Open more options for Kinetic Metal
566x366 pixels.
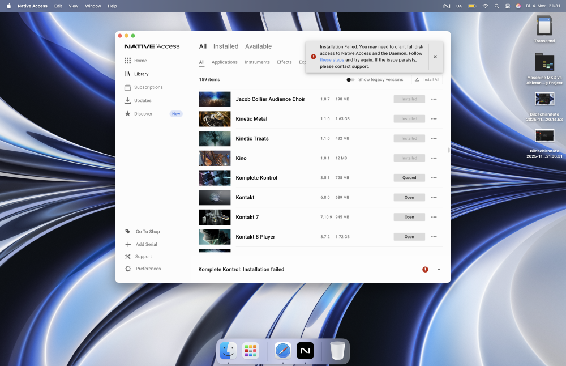pos(434,119)
